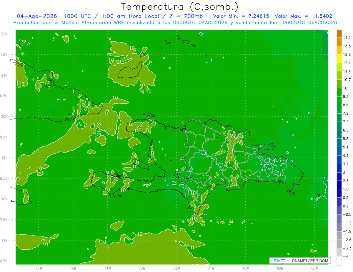Click the '71W' longitude label
This screenshot has width=353, height=272.
point(211,268)
